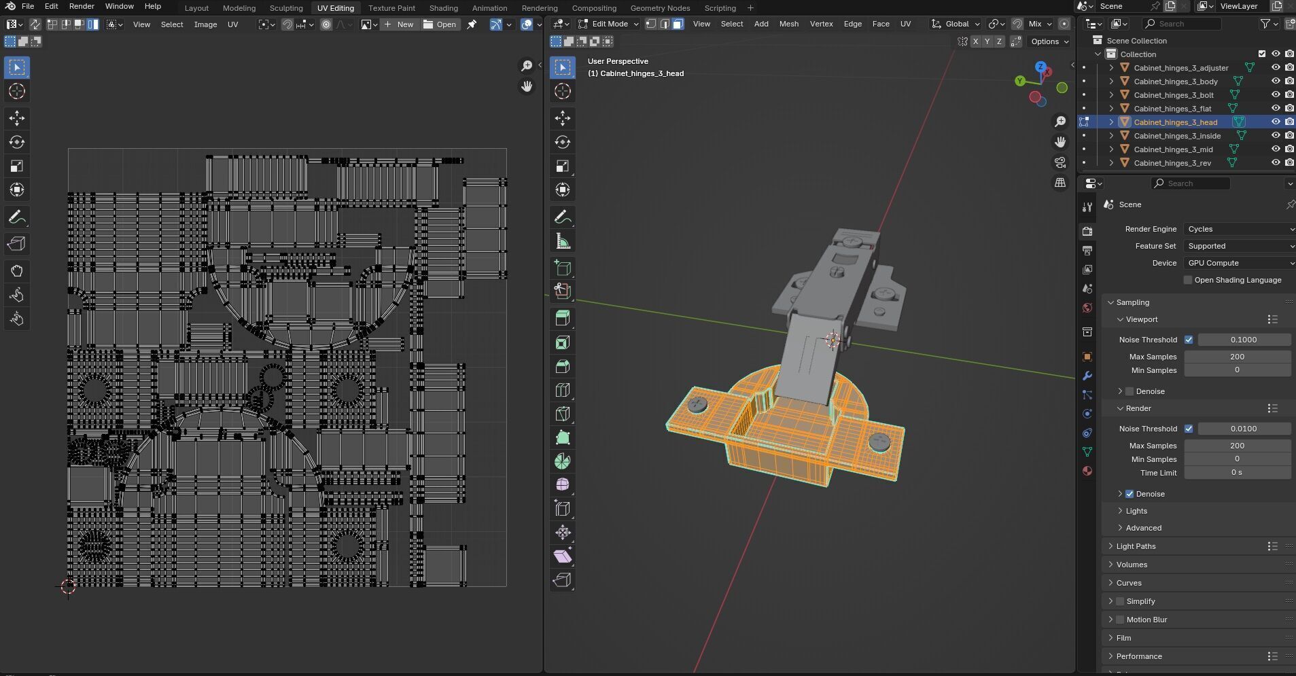Open the Render Engine dropdown
Viewport: 1296px width, 676px height.
coord(1239,229)
